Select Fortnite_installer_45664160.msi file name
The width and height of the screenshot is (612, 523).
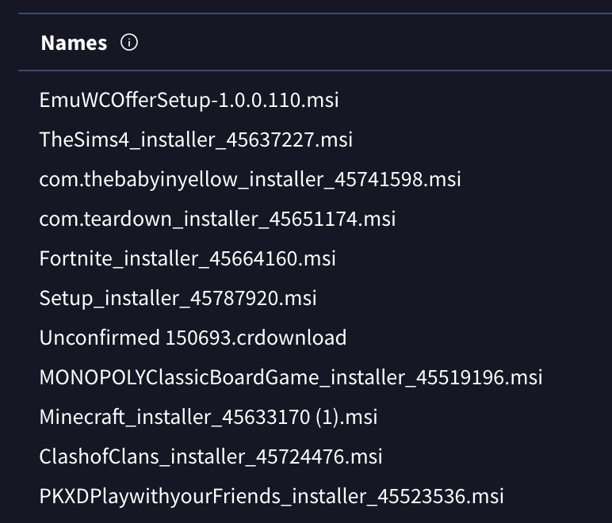187,258
